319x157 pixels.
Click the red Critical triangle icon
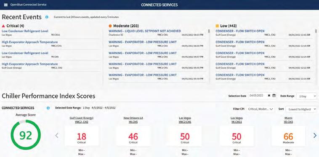(x=3, y=26)
